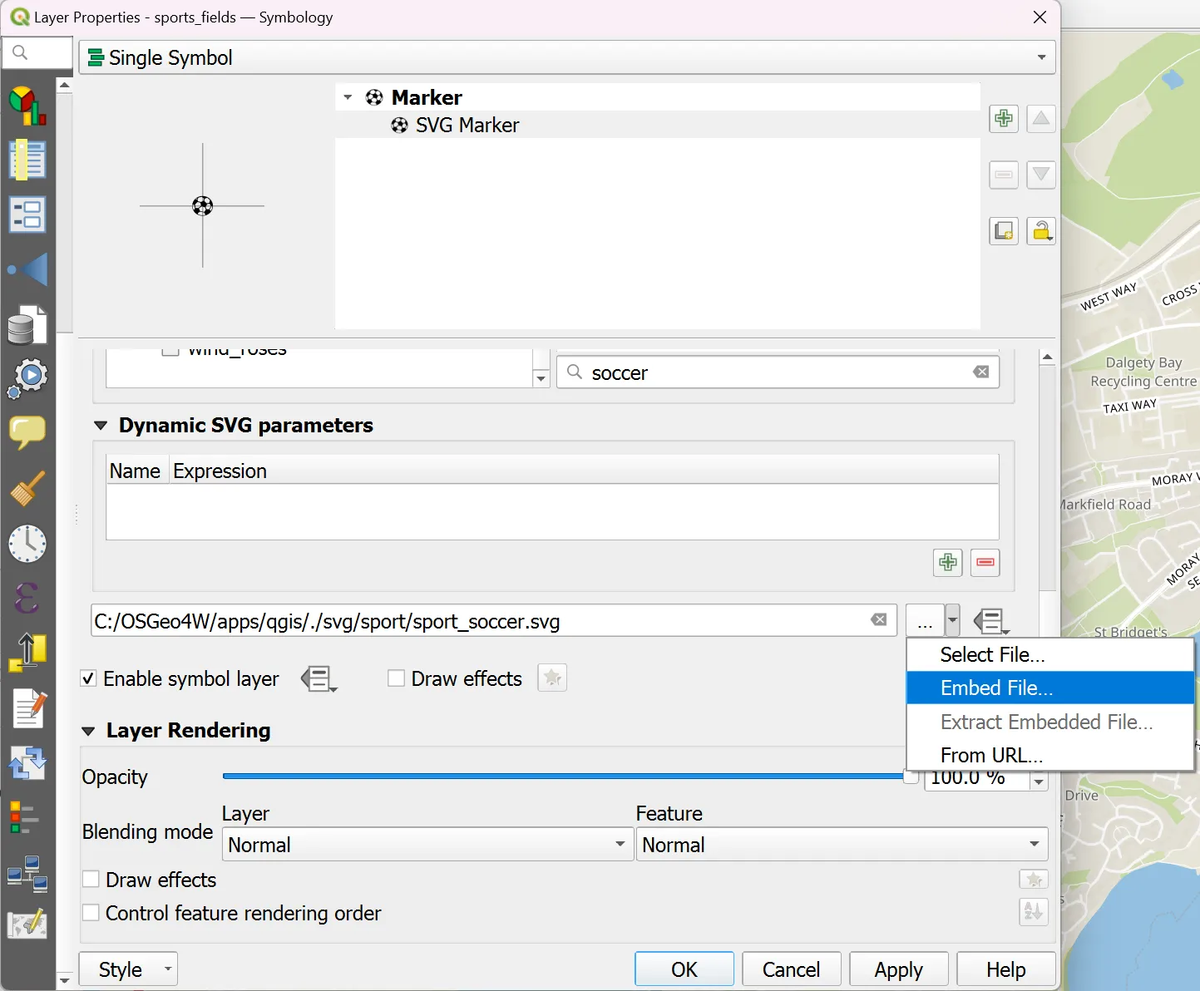Open the Layer blending mode dropdown
Screen dimensions: 1200x991
coord(427,845)
